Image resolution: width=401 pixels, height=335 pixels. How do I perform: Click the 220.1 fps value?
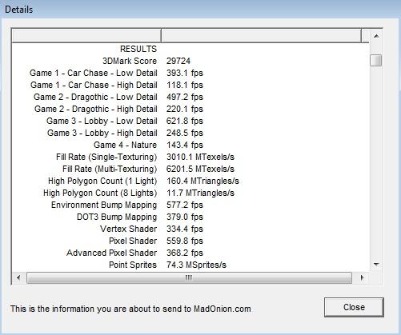[x=185, y=109]
